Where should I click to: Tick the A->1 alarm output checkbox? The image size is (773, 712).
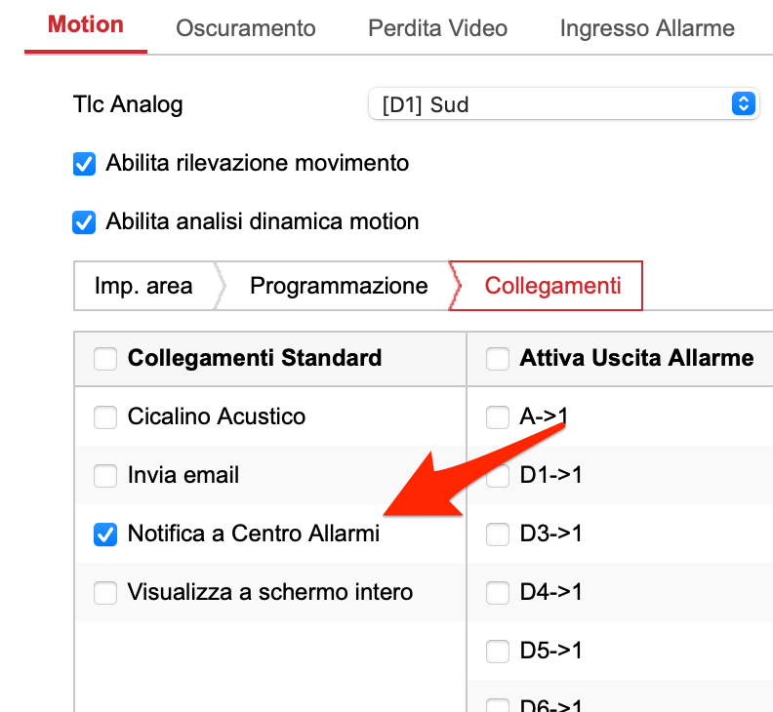pyautogui.click(x=498, y=416)
